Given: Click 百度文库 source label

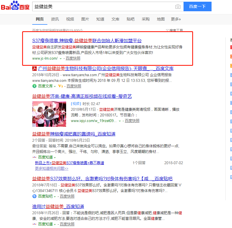Looking at the screenshot, I should pyautogui.click(x=45, y=86).
